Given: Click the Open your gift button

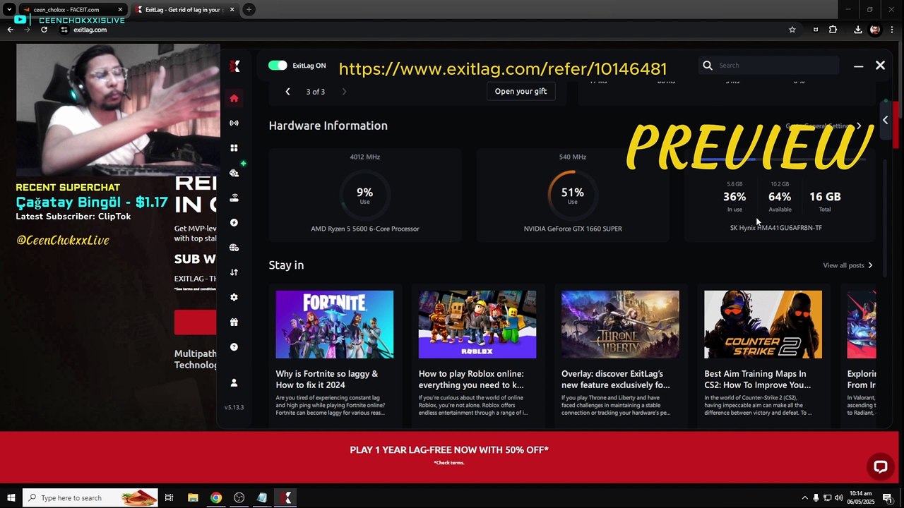Looking at the screenshot, I should pos(521,92).
